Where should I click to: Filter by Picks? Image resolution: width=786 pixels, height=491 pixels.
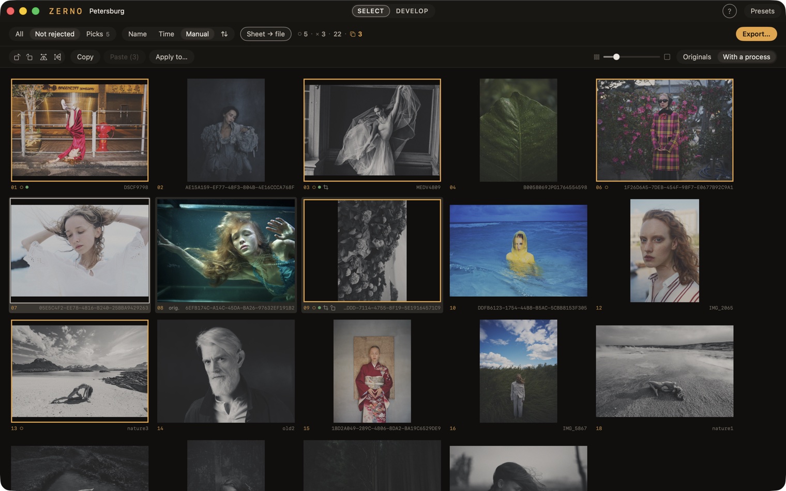coord(98,34)
